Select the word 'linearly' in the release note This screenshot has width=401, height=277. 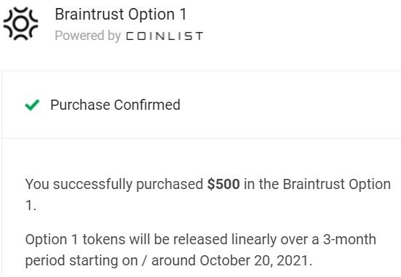[254, 240]
